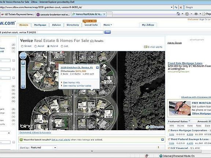
Task: Select the $218K home marker
Action: pos(38,120)
